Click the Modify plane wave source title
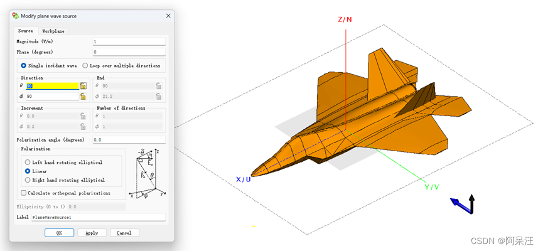Screen dimensions: 543x251 click(49, 16)
